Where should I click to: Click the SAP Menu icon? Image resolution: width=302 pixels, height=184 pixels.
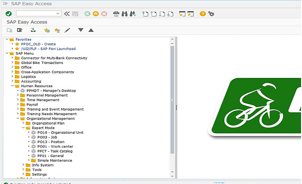[20, 30]
